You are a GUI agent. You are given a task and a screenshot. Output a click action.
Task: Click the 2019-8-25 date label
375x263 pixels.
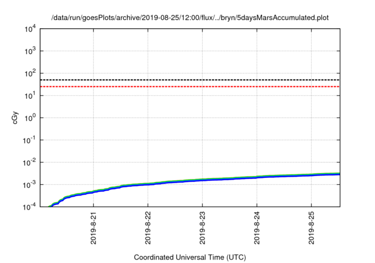(311, 228)
